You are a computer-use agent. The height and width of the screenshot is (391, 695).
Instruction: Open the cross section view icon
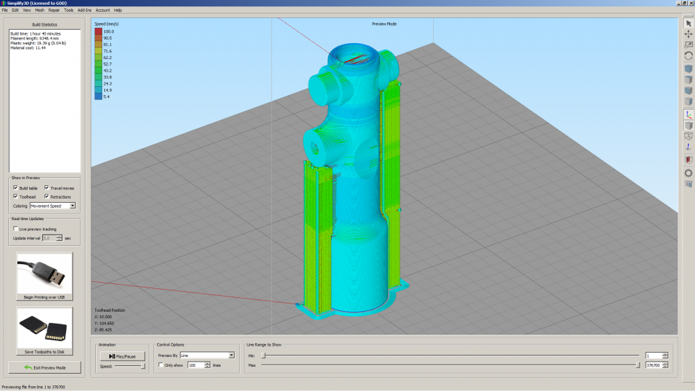(x=689, y=160)
